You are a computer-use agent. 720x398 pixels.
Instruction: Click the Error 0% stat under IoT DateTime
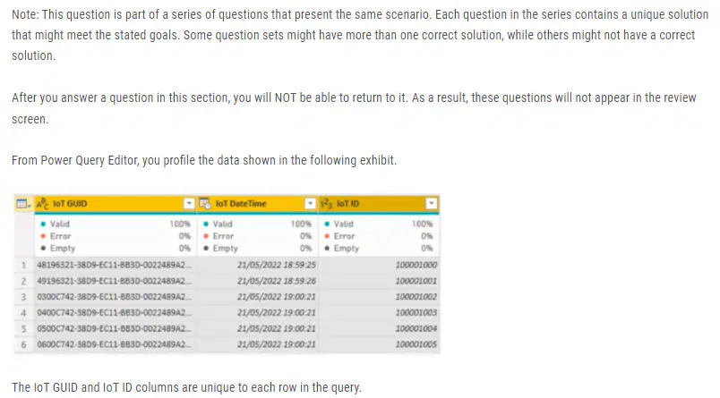258,236
